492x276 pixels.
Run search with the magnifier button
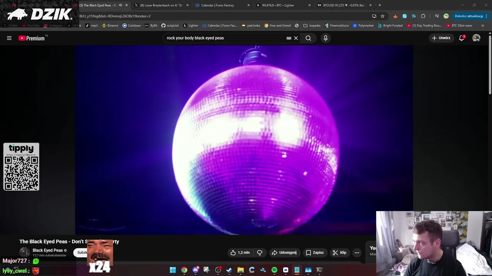(308, 38)
